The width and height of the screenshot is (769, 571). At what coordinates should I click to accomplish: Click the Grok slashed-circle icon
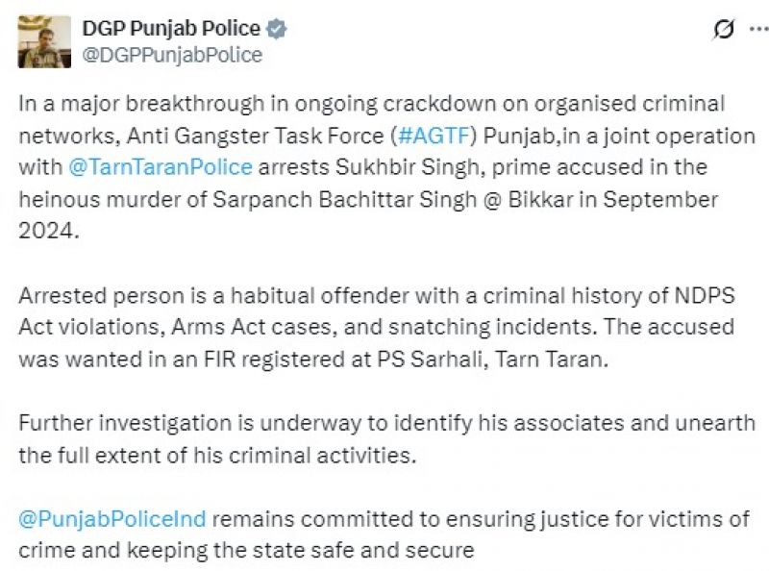pyautogui.click(x=723, y=30)
